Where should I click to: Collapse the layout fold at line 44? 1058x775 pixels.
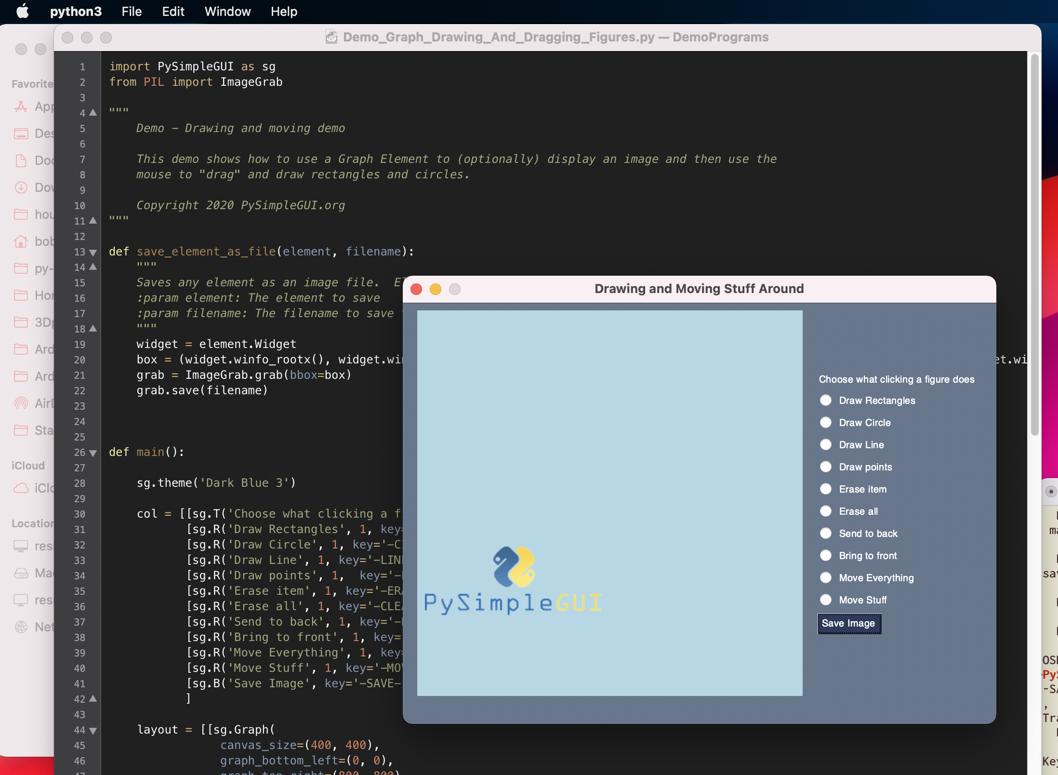click(x=93, y=731)
